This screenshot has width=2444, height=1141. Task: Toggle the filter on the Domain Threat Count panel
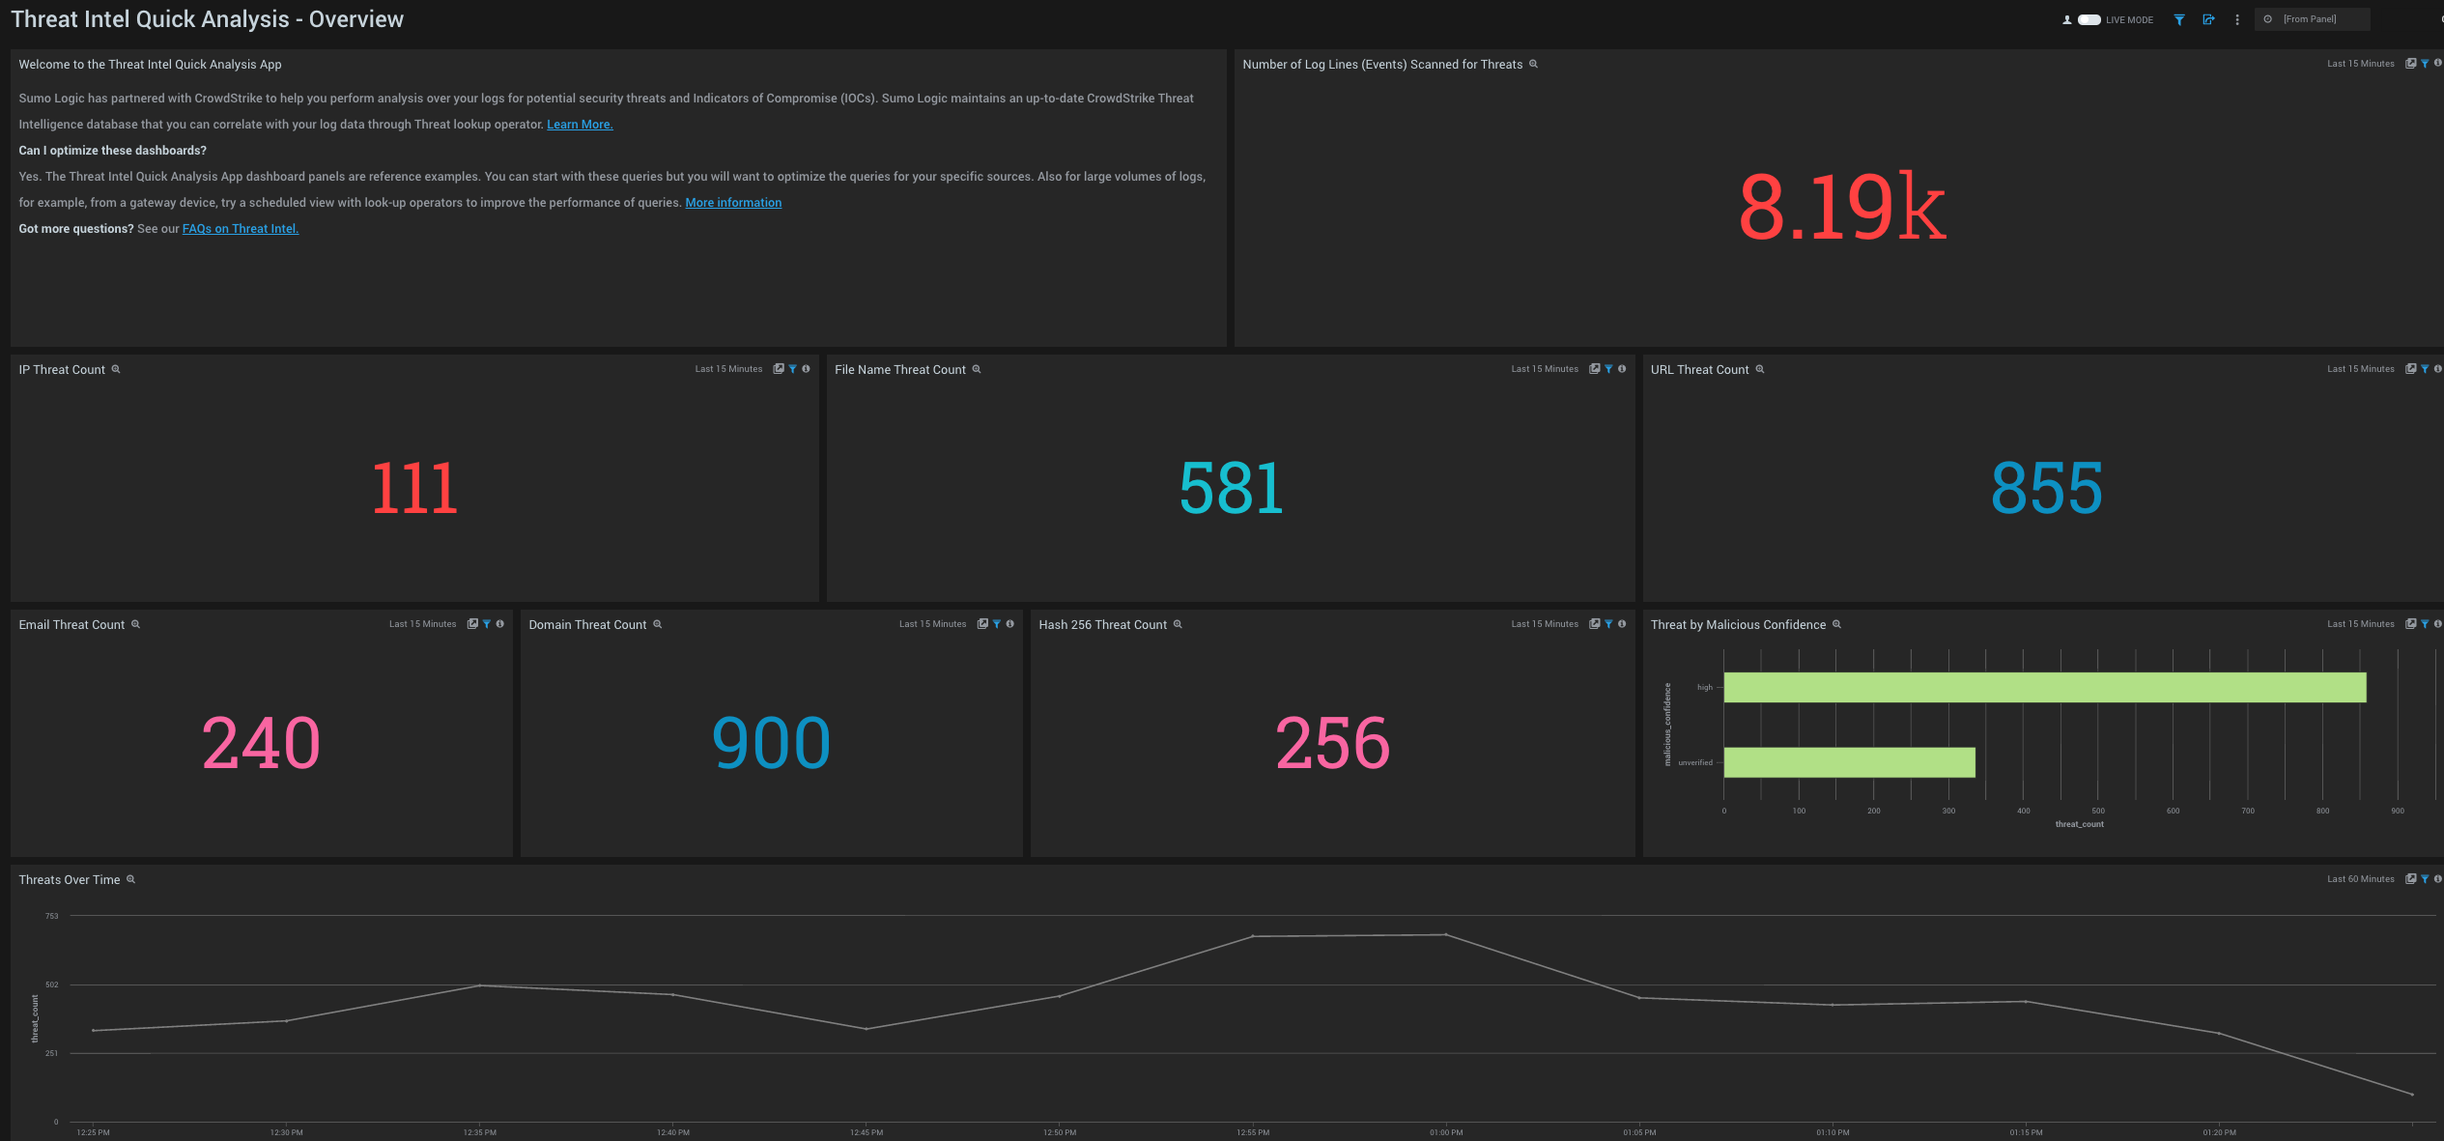click(996, 624)
